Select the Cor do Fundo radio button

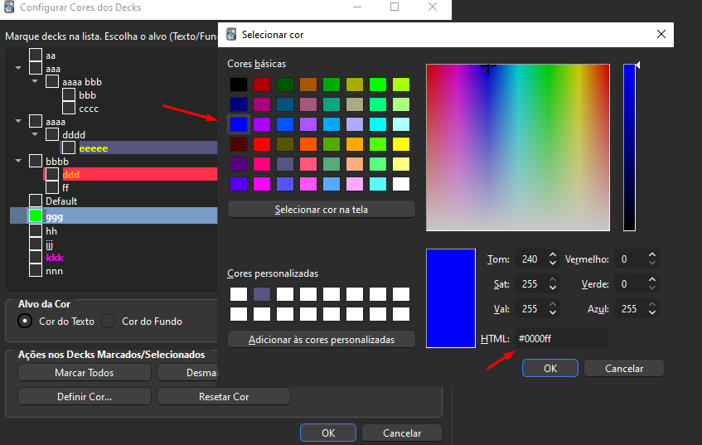109,321
